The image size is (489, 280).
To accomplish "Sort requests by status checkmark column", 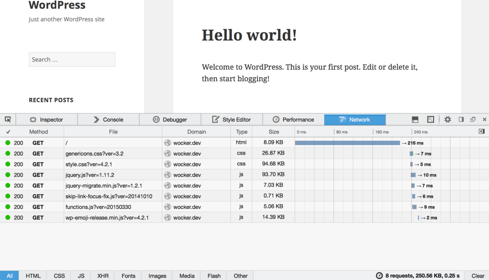I will (8, 132).
